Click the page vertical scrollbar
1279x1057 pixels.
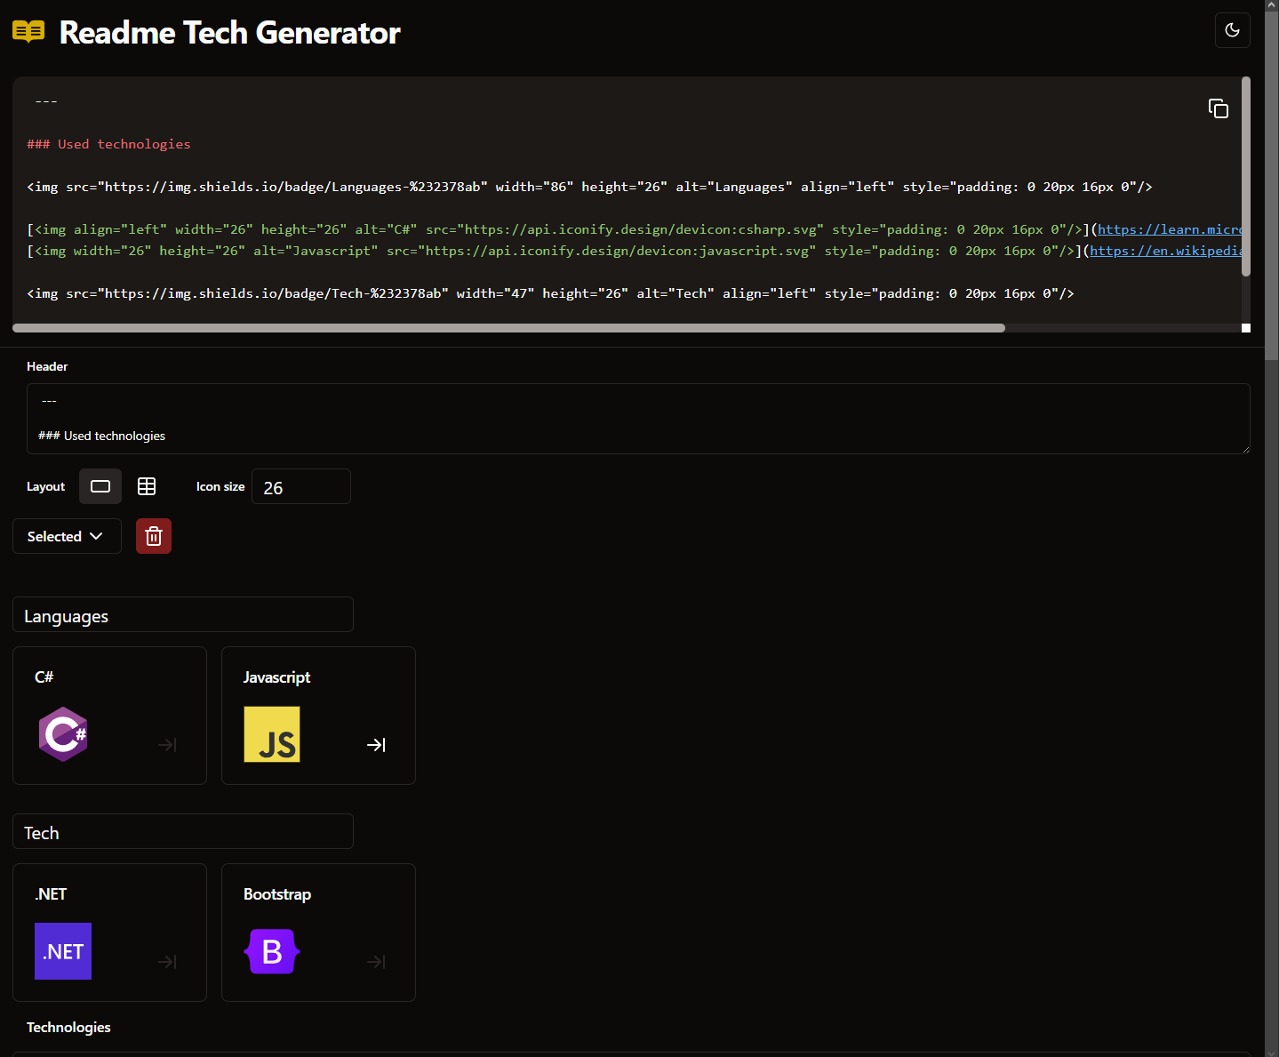[x=1272, y=187]
